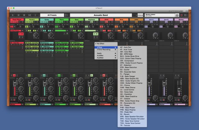
Task: Open the Playback track selector dropdown
Action: point(91,31)
